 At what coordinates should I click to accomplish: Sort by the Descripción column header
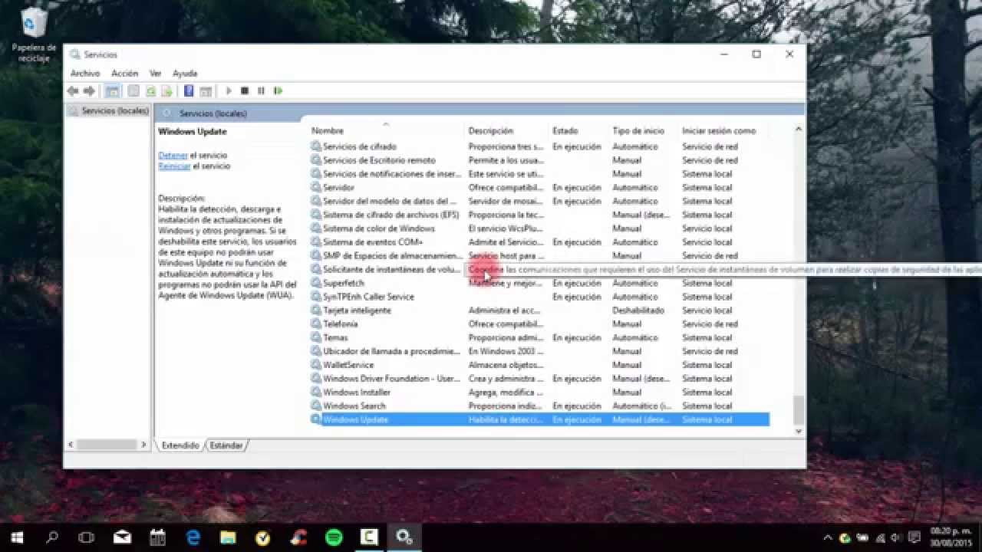click(x=506, y=131)
